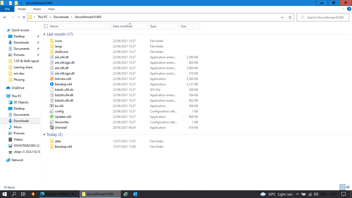Open Quick Access Toolbar customize dropdown

click(x=21, y=3)
